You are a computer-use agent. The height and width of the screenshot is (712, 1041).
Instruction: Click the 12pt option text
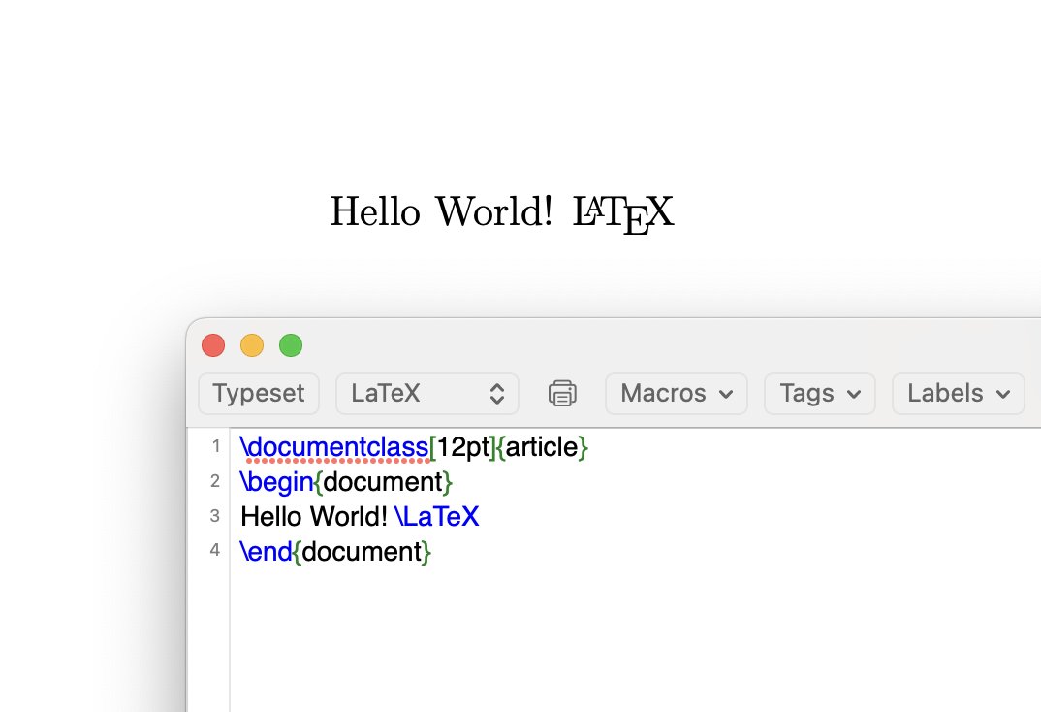coord(463,447)
